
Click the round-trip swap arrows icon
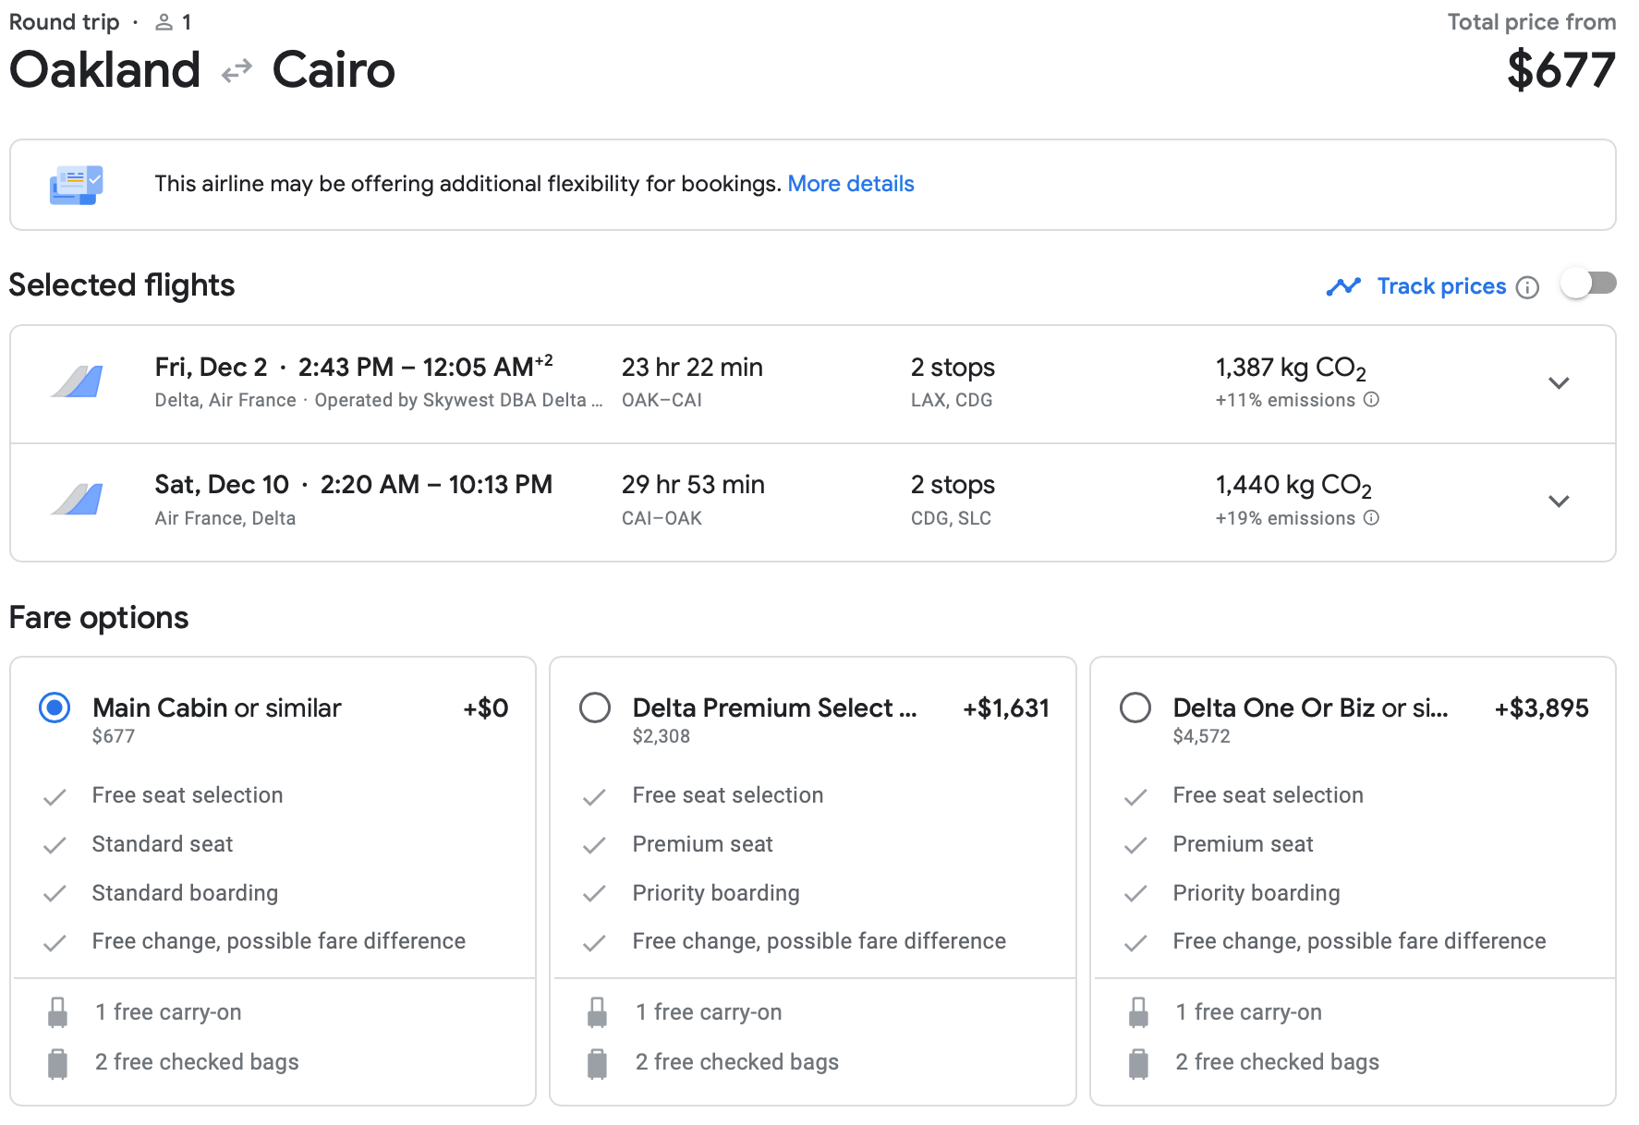tap(237, 70)
